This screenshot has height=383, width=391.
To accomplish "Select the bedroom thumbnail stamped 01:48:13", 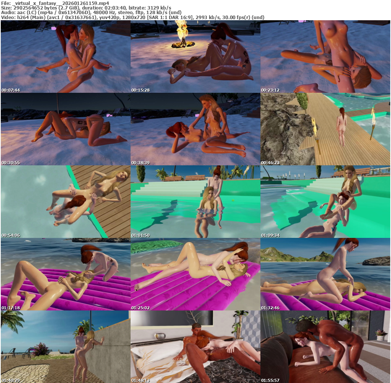I will [x=195, y=347].
